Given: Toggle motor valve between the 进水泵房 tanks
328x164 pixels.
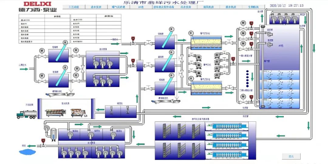Looking at the screenshot, I should [82, 69].
